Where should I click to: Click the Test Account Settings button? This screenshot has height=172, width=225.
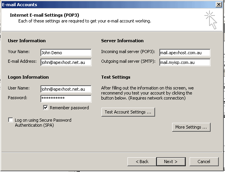click(128, 112)
